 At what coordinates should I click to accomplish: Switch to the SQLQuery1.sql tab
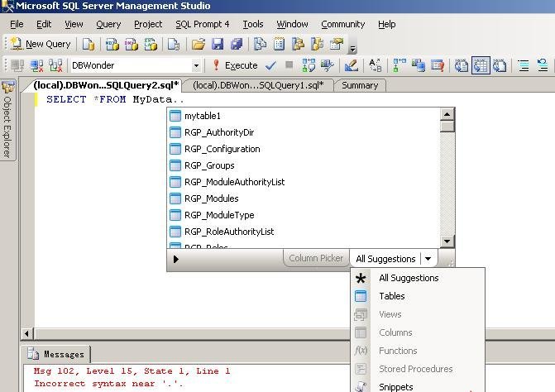pos(258,85)
